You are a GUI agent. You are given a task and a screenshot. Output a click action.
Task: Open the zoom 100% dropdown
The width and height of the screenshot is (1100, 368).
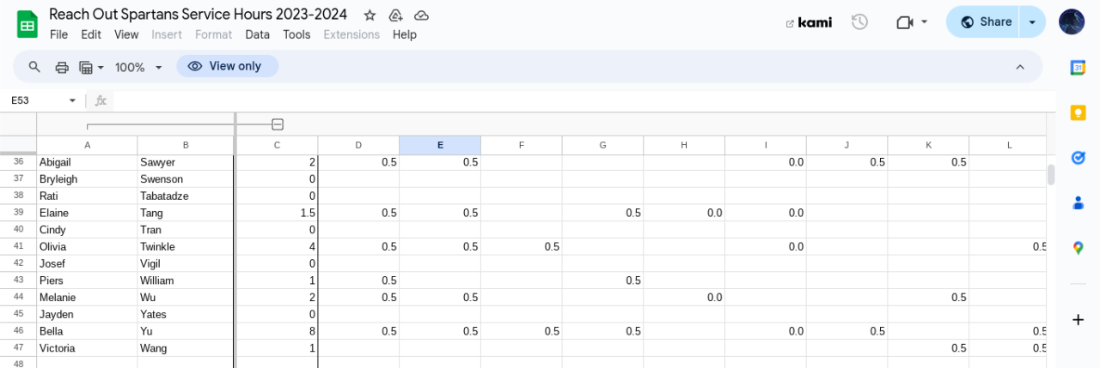[x=138, y=67]
